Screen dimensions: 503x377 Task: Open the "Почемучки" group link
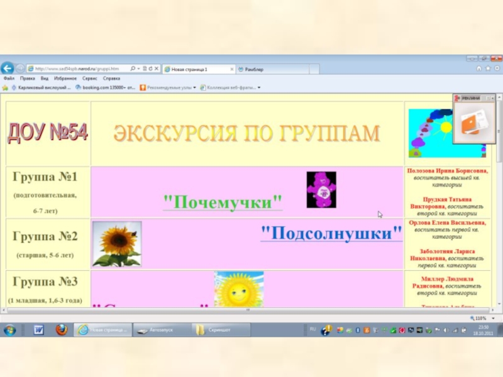223,202
